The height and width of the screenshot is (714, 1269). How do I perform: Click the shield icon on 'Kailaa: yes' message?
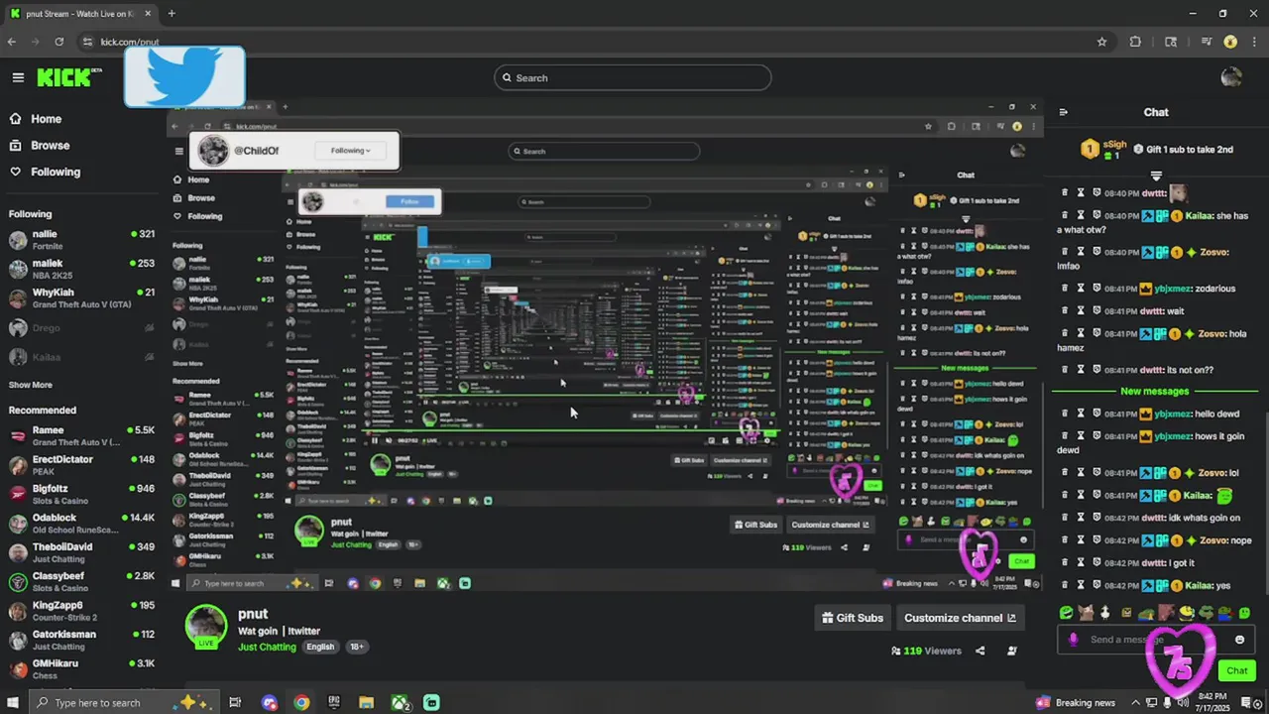[x=1097, y=585]
